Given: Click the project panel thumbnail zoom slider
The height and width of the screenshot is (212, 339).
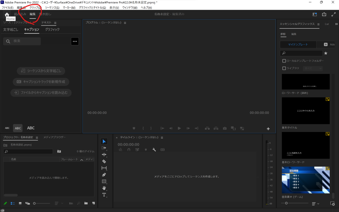Looking at the screenshot, I should [34, 203].
